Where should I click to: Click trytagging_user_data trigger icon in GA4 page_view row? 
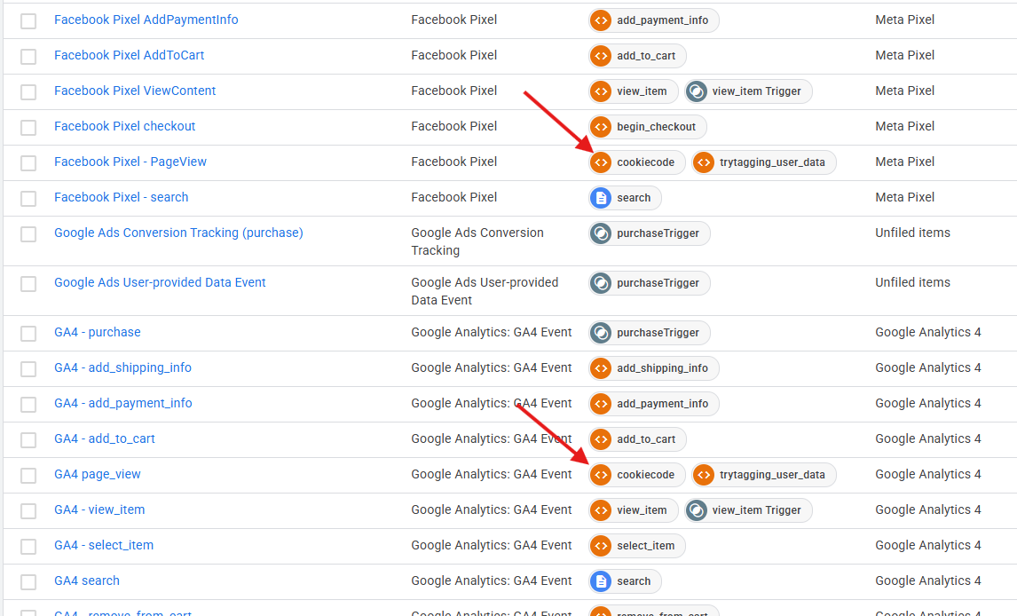[x=704, y=475]
